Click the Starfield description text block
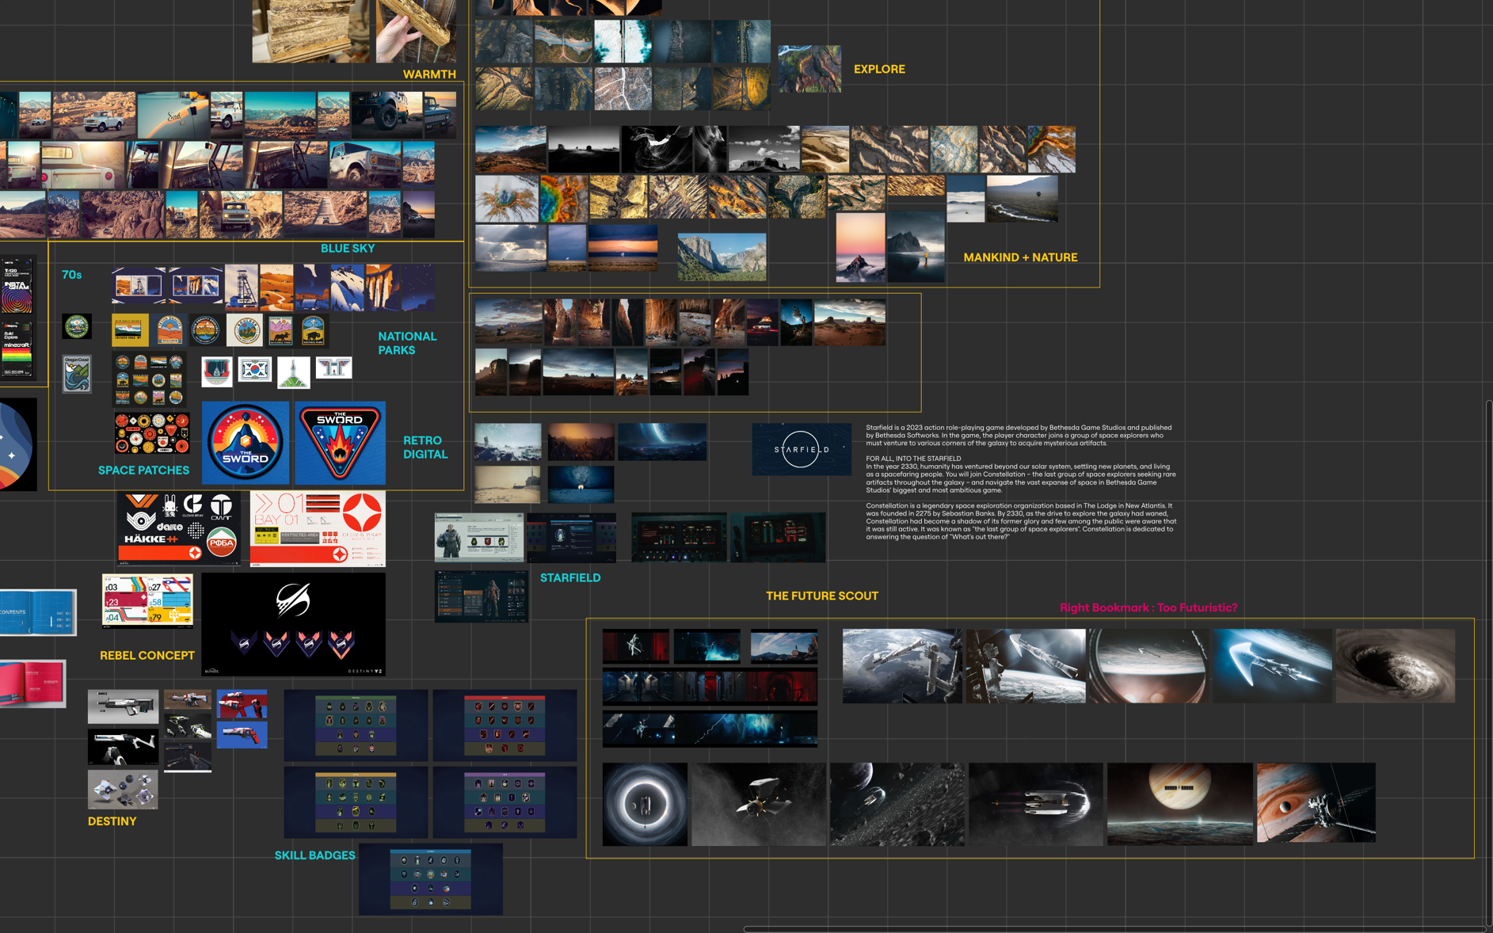Viewport: 1493px width, 933px height. [x=1020, y=482]
